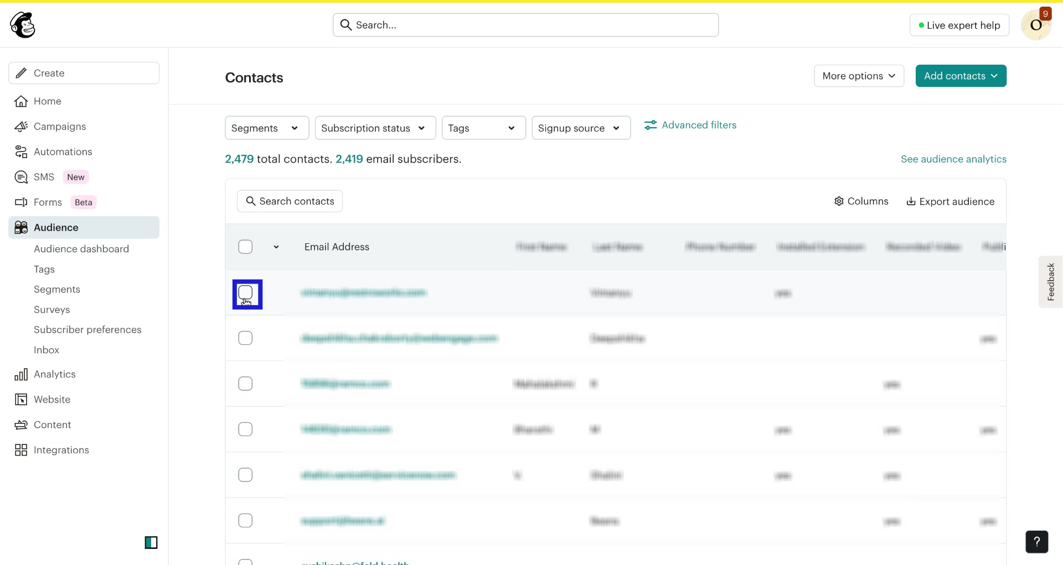Open See audience analytics link

point(953,159)
